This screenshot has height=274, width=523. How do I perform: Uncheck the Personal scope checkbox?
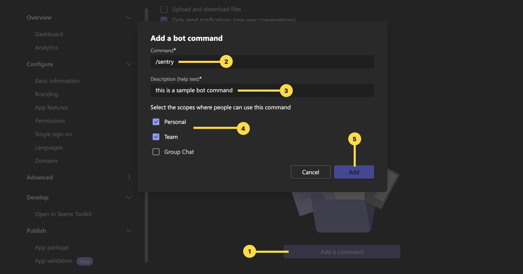[x=156, y=122]
